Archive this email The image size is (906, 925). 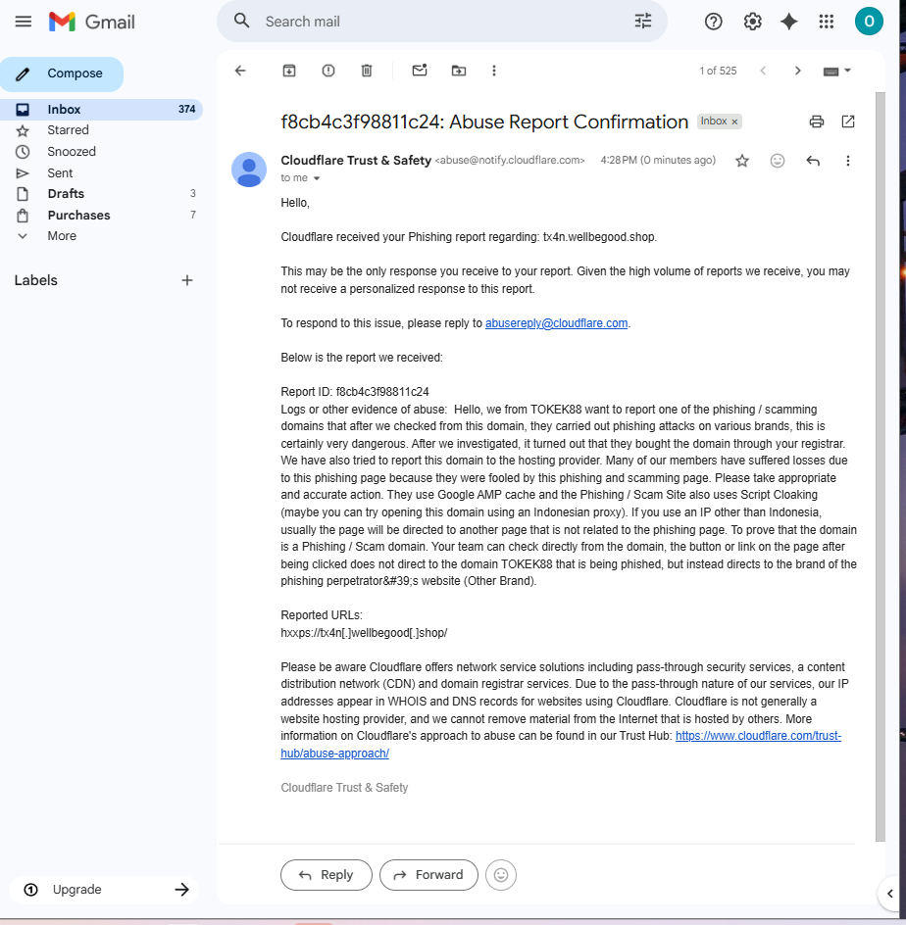coord(289,71)
